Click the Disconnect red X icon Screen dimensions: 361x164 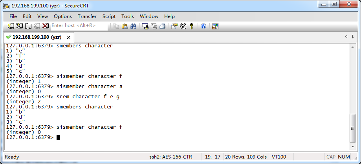tap(45, 26)
